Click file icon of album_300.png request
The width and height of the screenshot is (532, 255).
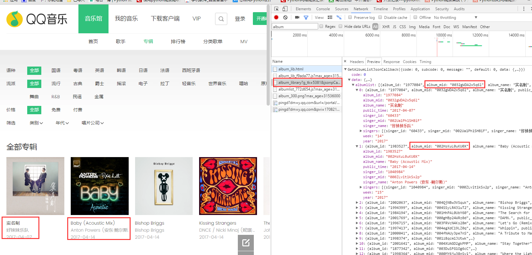(275, 96)
